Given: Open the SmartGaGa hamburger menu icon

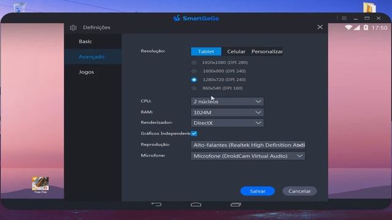Looking at the screenshot, I should tap(344, 18).
